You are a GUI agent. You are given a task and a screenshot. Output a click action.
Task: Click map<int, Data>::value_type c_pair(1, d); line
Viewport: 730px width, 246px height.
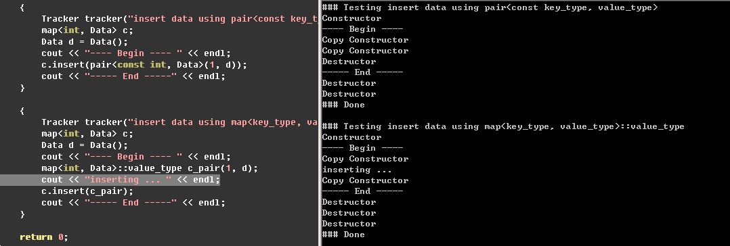(x=150, y=168)
